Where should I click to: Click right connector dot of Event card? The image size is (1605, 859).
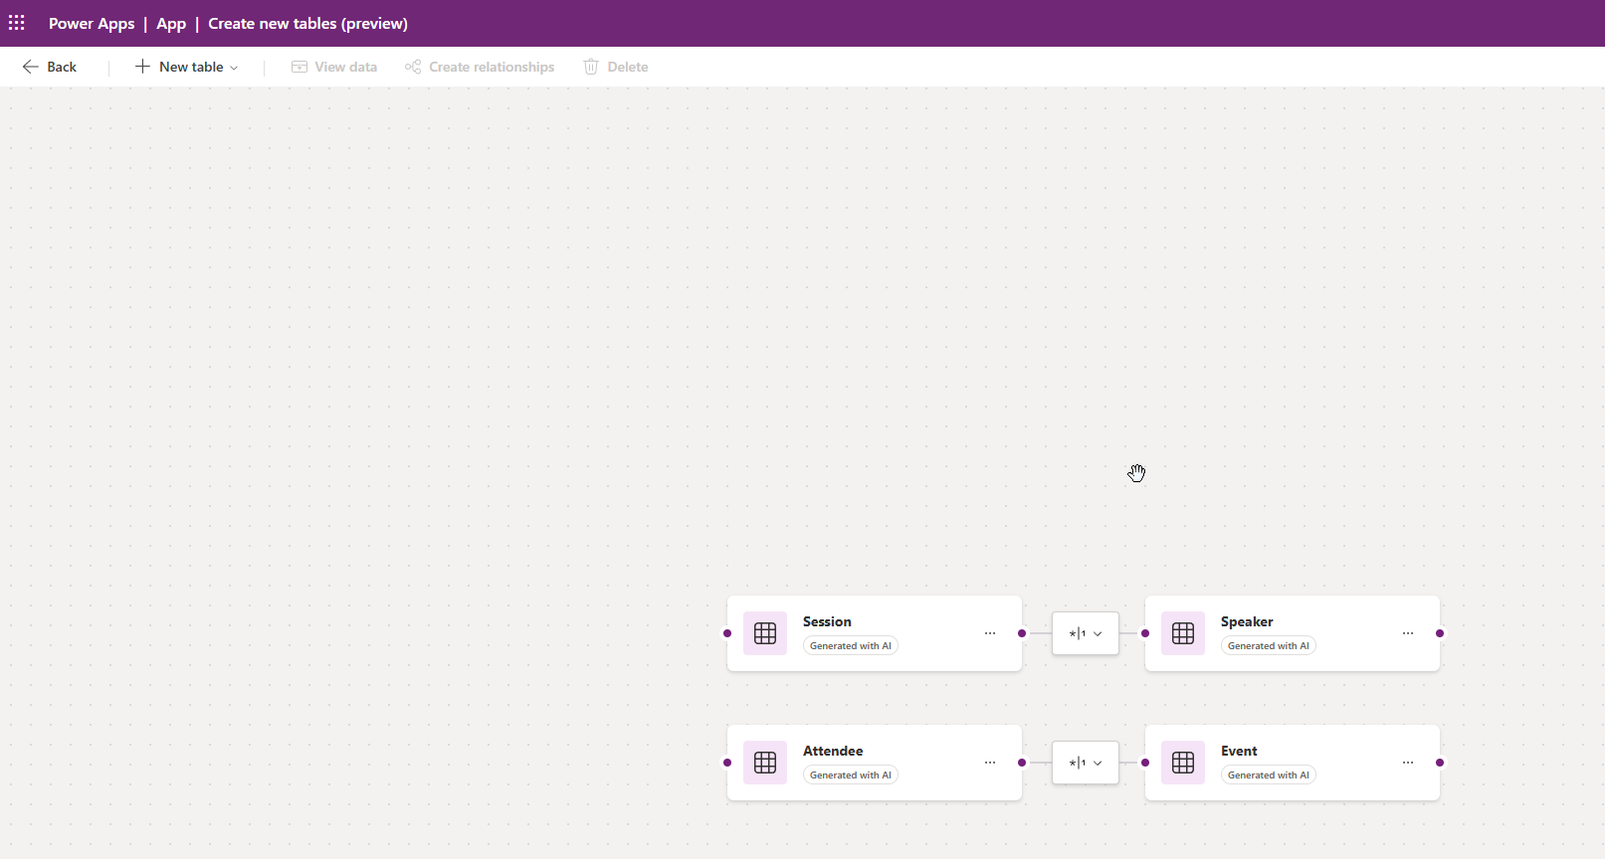point(1440,763)
